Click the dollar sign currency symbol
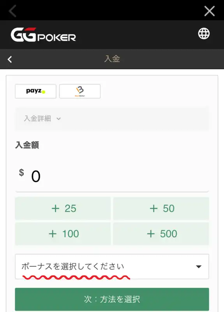 [21, 173]
